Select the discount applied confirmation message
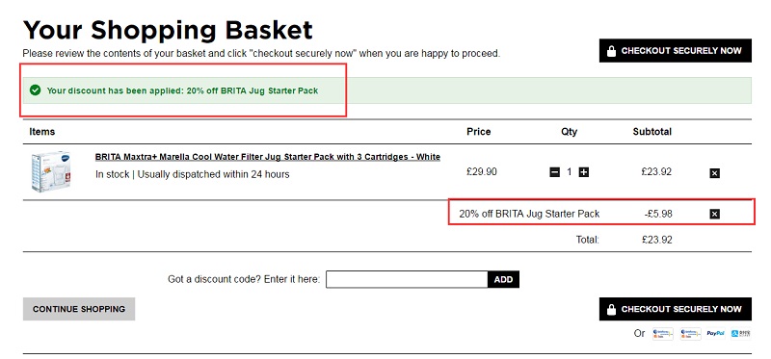This screenshot has width=771, height=359. coord(182,90)
